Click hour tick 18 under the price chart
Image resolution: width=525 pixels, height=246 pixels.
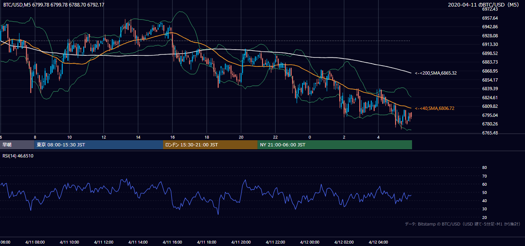pos(207,137)
